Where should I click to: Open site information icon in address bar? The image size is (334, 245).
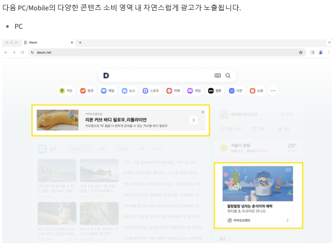point(32,52)
